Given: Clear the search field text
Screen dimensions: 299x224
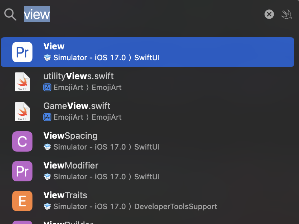Looking at the screenshot, I should [x=269, y=14].
